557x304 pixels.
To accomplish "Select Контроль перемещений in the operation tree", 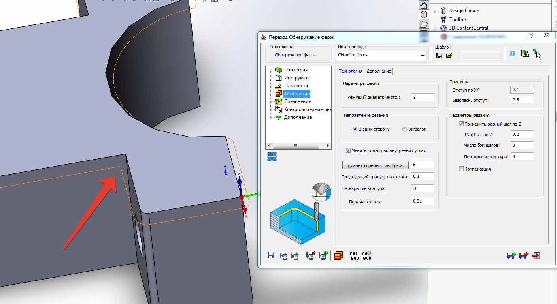I will [x=307, y=109].
